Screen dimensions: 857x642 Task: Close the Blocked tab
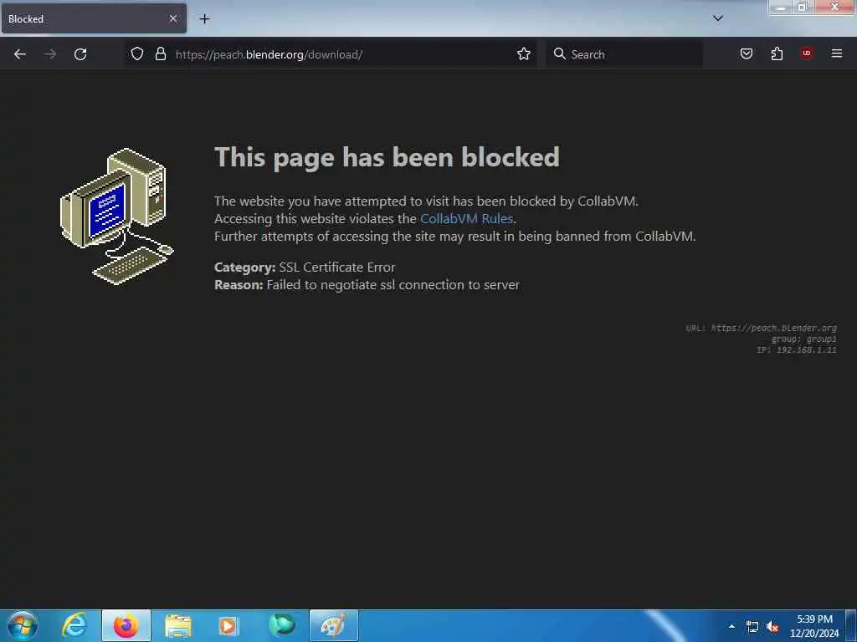[172, 19]
